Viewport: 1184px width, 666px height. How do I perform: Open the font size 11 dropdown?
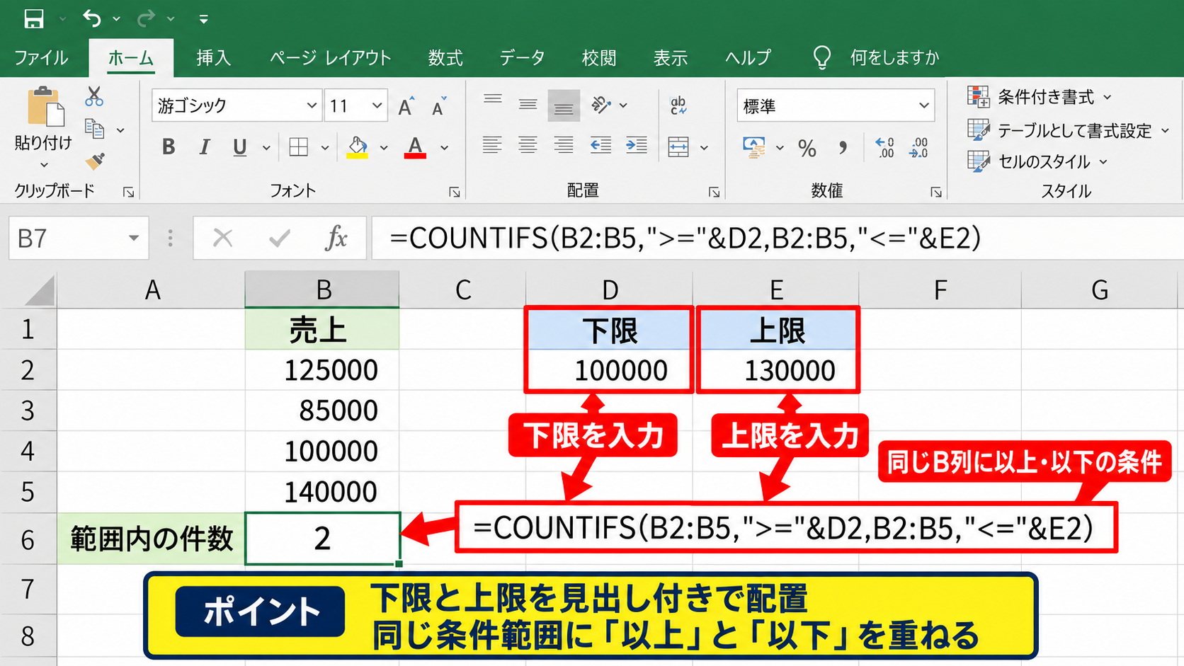click(377, 106)
